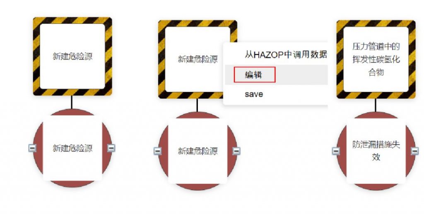Collapse left side of first event circle
Image resolution: width=424 pixels, height=214 pixels.
pyautogui.click(x=32, y=148)
